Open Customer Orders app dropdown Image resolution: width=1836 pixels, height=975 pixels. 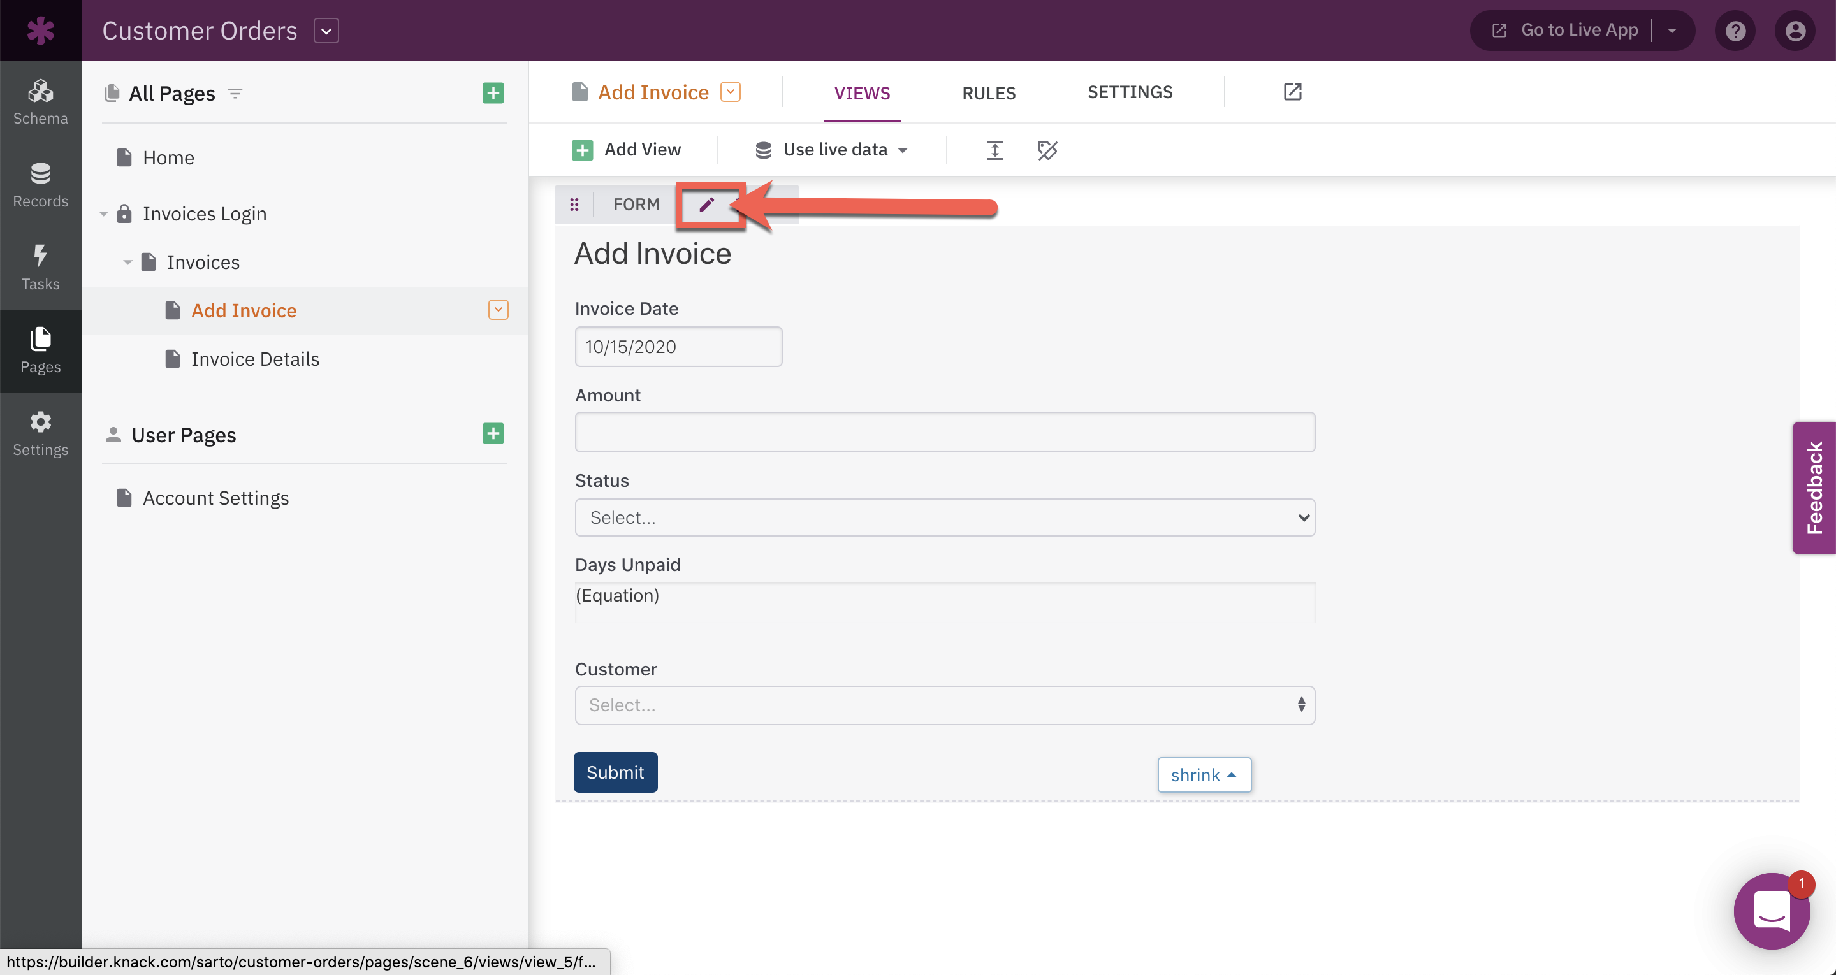(x=326, y=31)
